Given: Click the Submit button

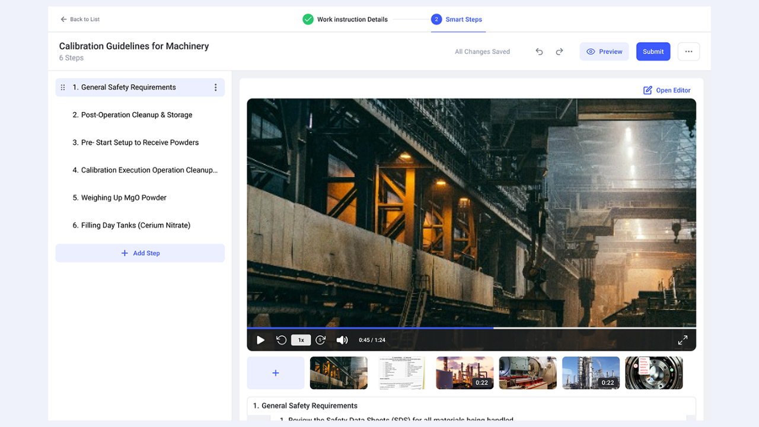Looking at the screenshot, I should [x=653, y=52].
